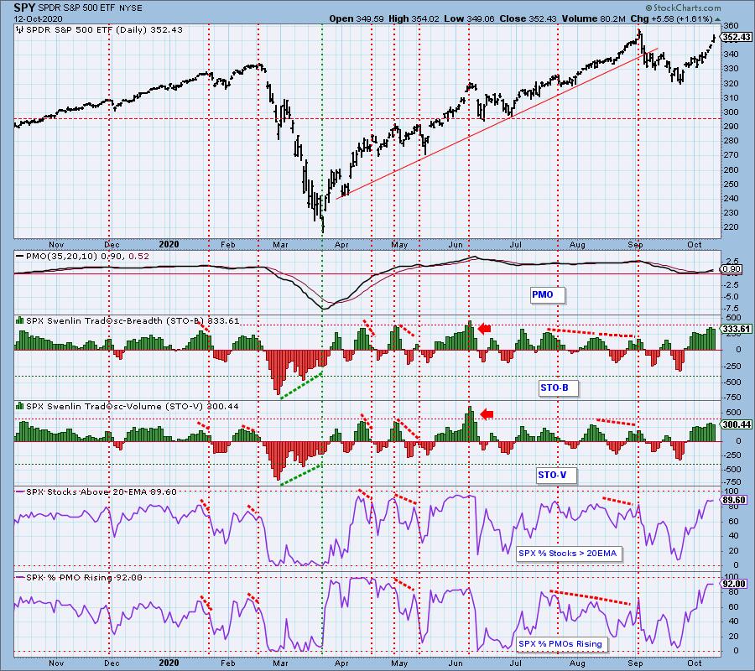
Task: Click the black line icon before PMO(35,20,10)
Action: pos(20,257)
